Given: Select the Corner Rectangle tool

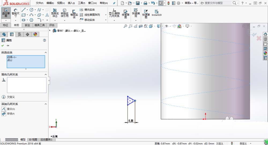Looking at the screenshot, I should click(x=24, y=15).
